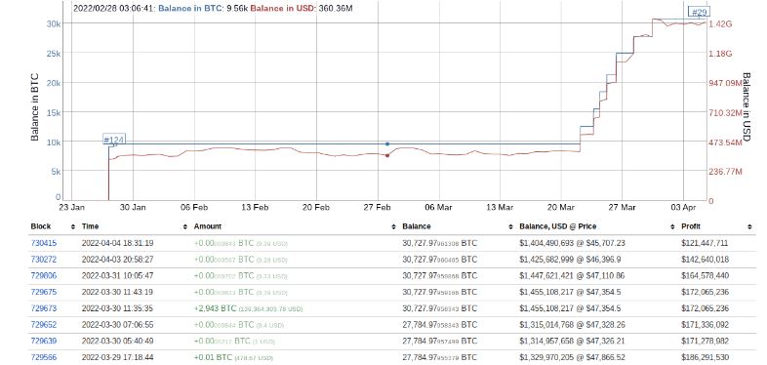Screen dimensions: 767x365
Task: Select time 2022-04-04 18:31:19
Action: coord(117,243)
